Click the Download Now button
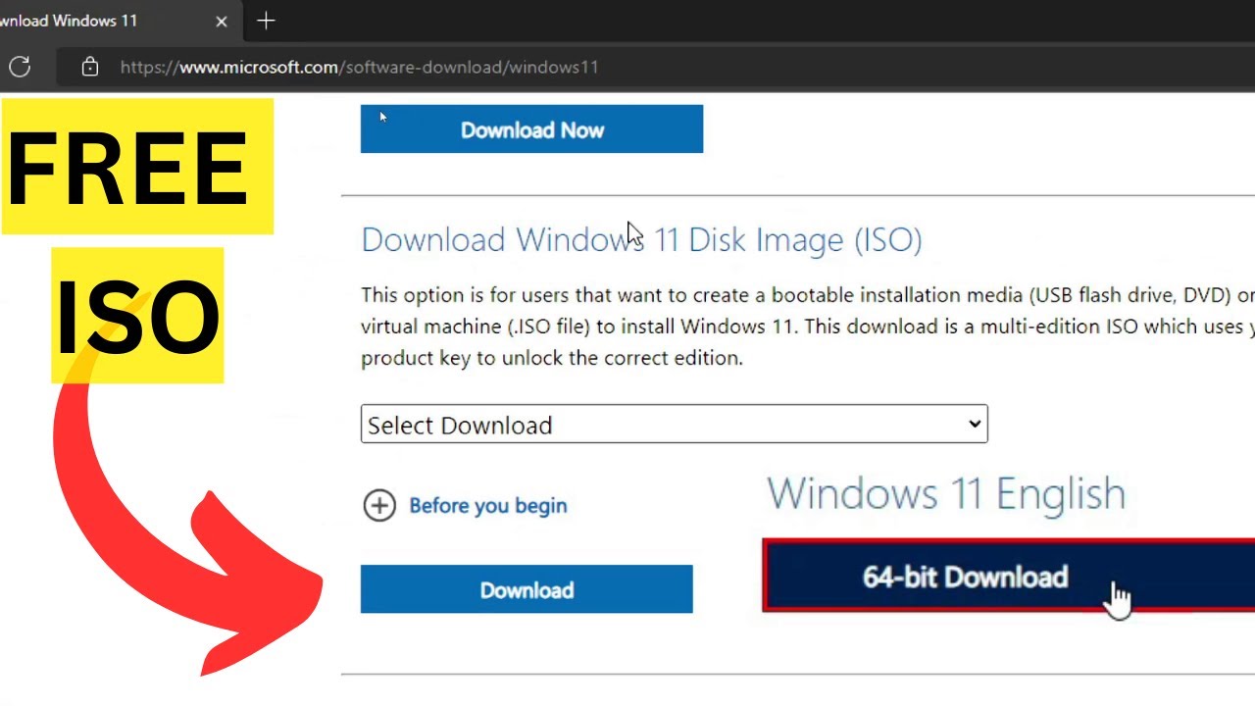The image size is (1255, 706). [531, 129]
